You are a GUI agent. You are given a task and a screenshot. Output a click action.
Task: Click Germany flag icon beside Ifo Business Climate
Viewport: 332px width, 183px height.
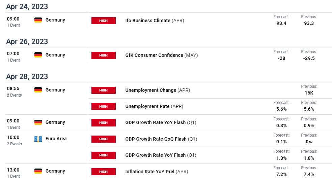pyautogui.click(x=38, y=20)
